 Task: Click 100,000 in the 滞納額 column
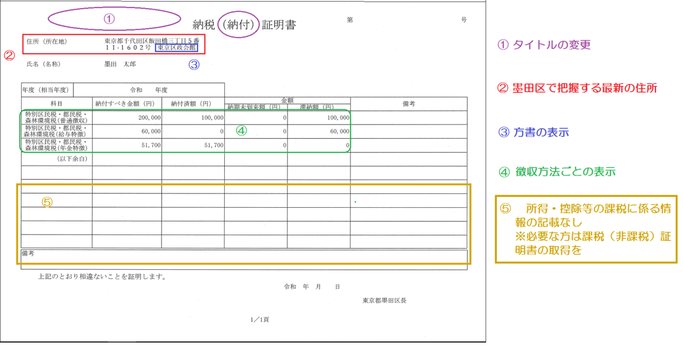click(337, 117)
